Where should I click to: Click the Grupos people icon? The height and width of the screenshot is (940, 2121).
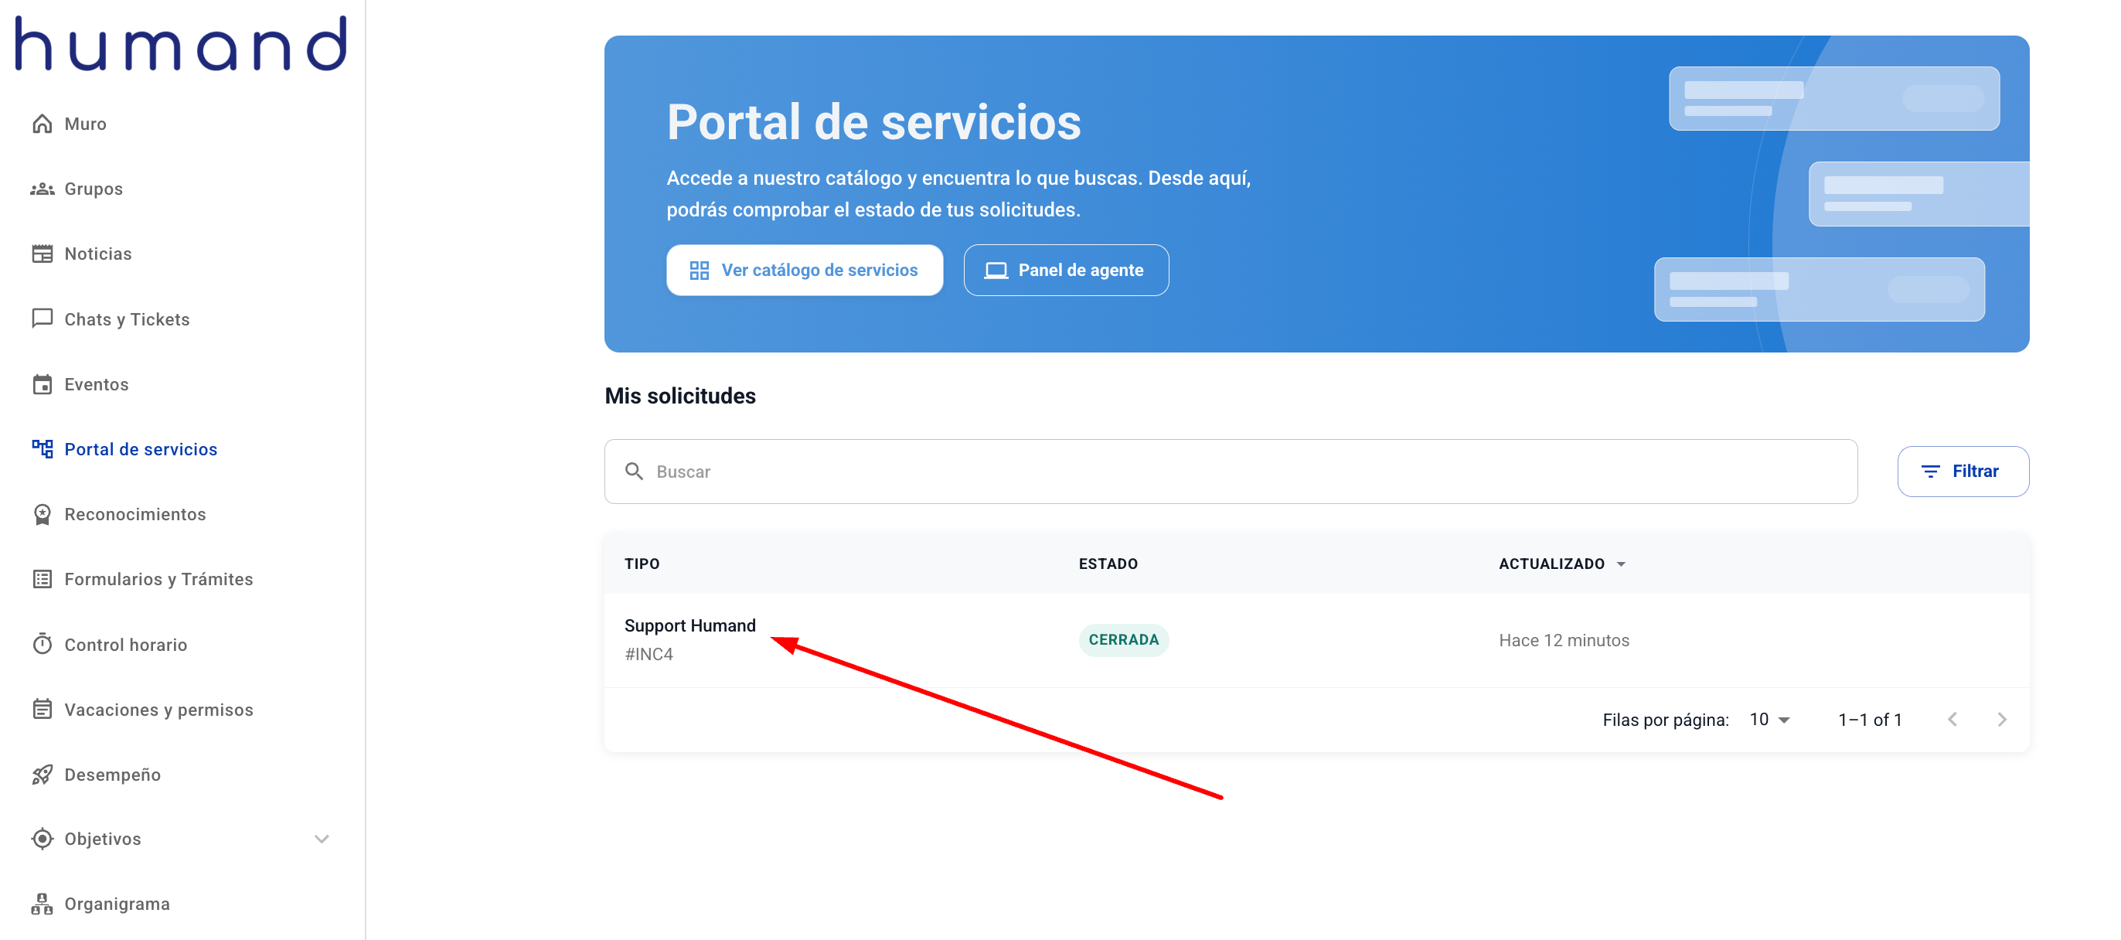(x=42, y=189)
